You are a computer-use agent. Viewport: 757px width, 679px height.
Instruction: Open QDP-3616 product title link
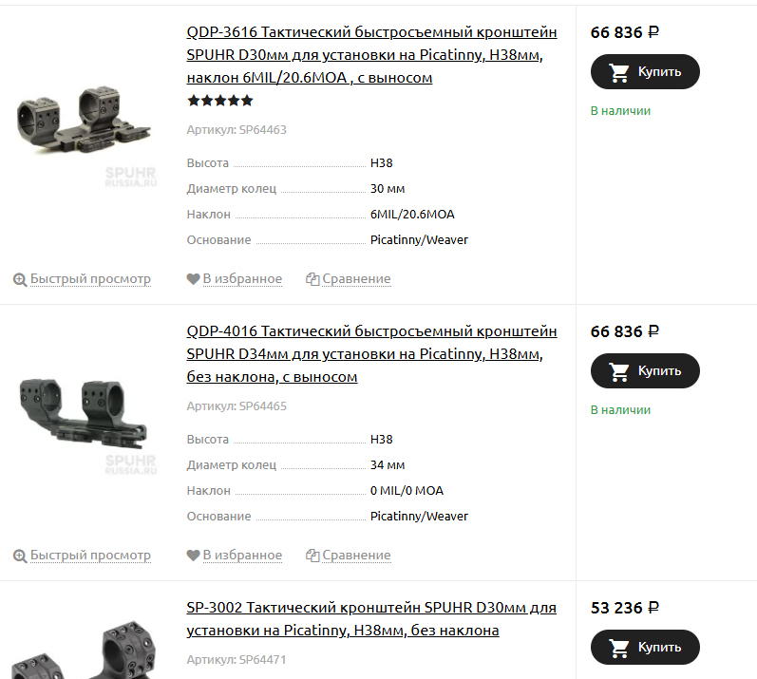371,54
